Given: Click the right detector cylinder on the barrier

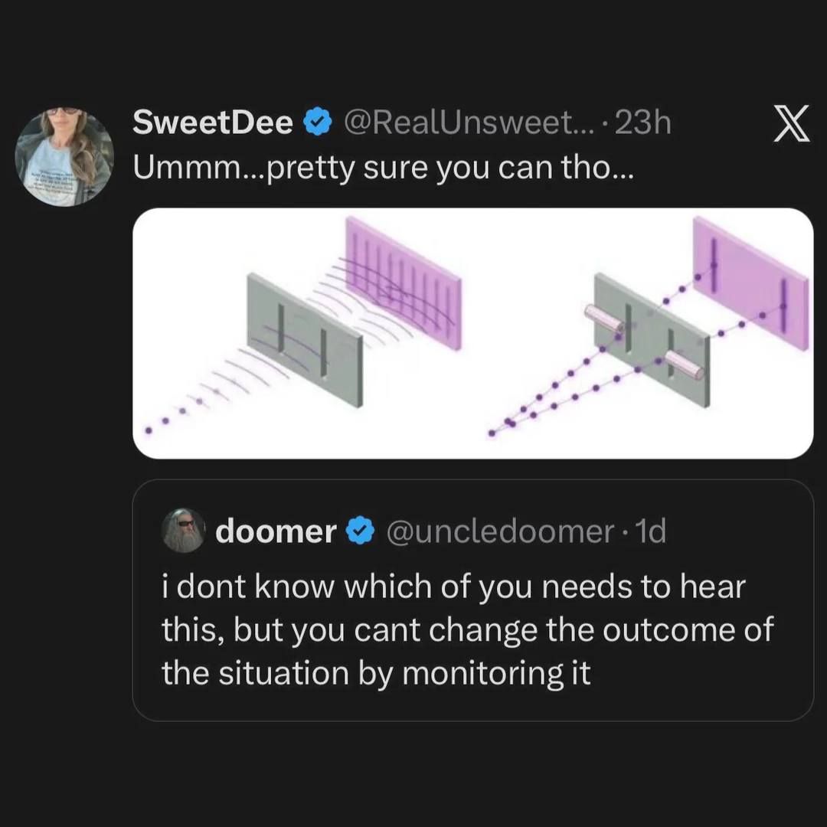Looking at the screenshot, I should tap(683, 366).
